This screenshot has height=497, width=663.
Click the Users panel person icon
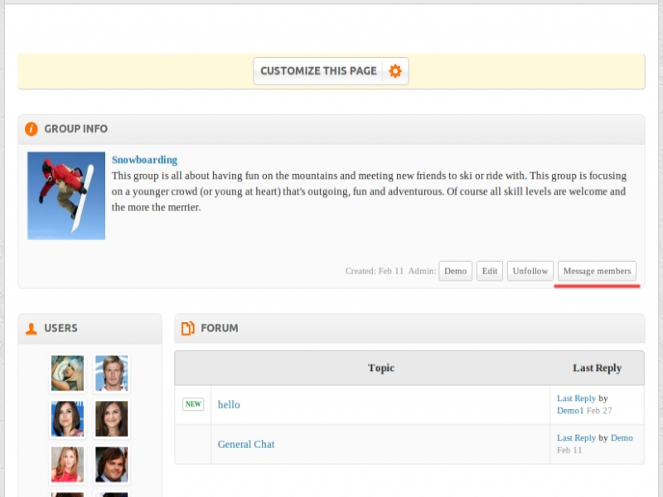[x=31, y=329]
